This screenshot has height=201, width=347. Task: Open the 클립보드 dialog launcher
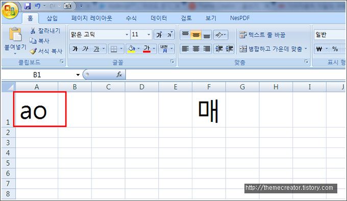point(62,61)
